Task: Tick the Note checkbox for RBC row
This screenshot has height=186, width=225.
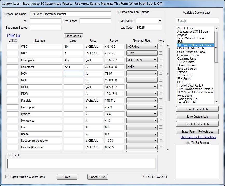Action: coord(161,53)
